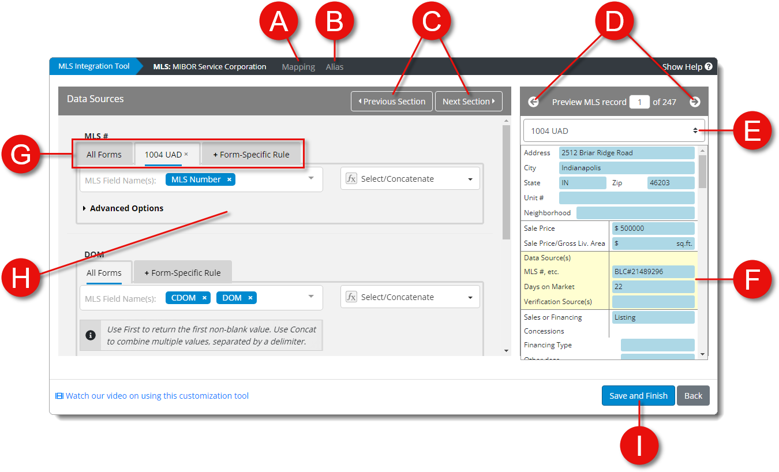Click the info icon beside the First/Concat hint
The image size is (779, 472).
tap(91, 335)
